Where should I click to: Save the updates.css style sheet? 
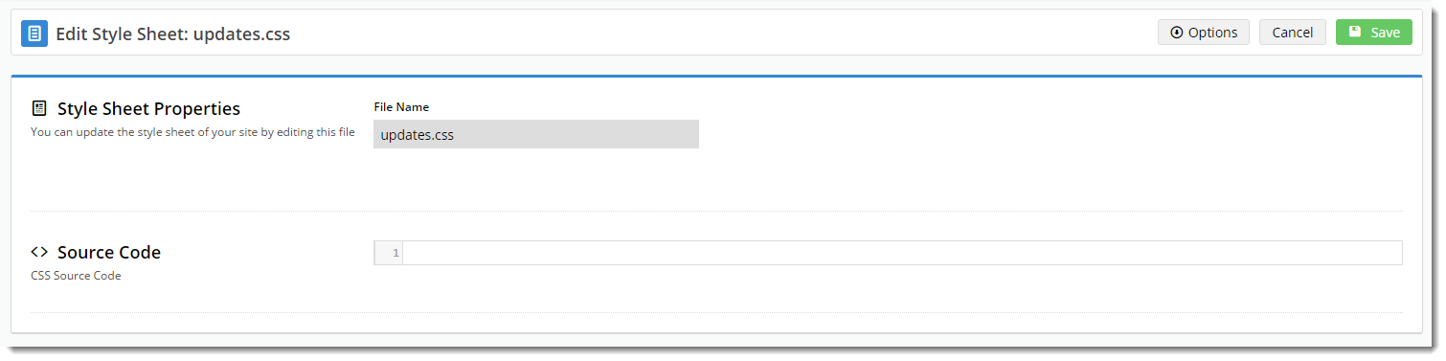click(1374, 33)
